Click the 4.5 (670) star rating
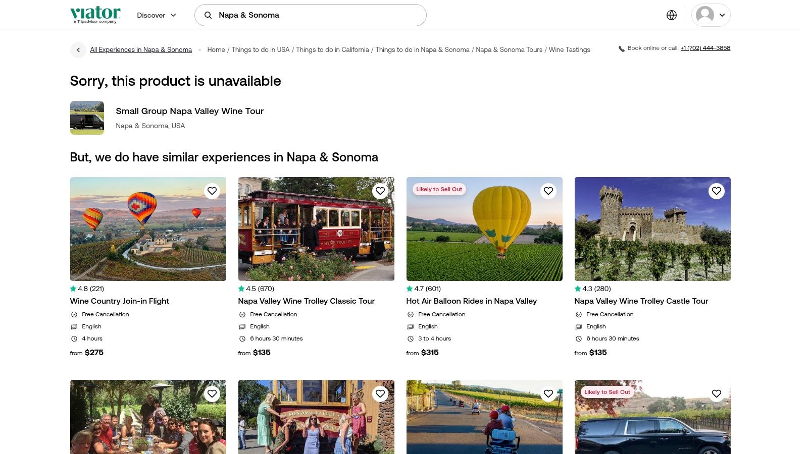Image resolution: width=808 pixels, height=454 pixels. click(x=257, y=289)
